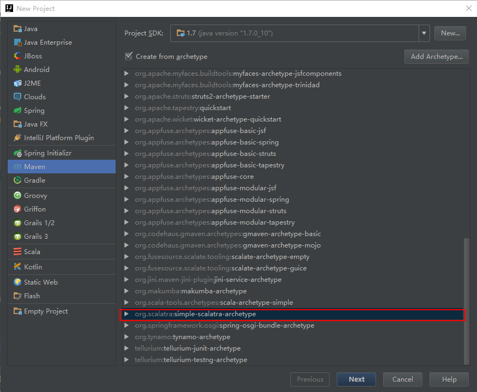Select appfuse-basic-jsf archetype
477x392 pixels.
click(293, 131)
